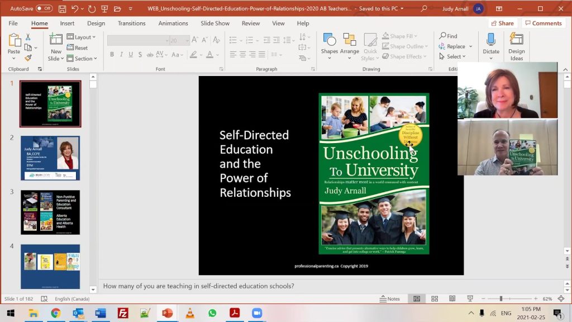Toggle the Notes pane in status bar
This screenshot has width=572, height=322.
[389, 299]
